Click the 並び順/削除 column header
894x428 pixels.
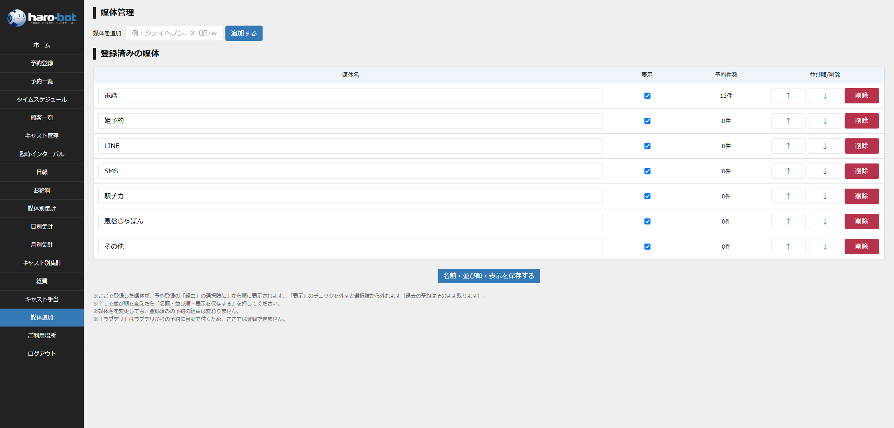click(x=825, y=75)
